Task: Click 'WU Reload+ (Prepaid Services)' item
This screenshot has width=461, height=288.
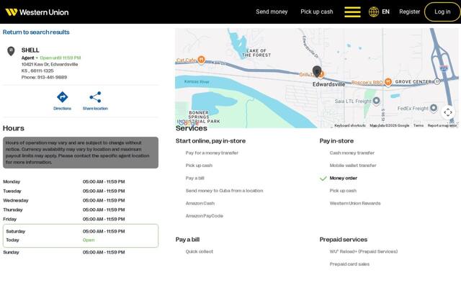Action: click(x=364, y=251)
